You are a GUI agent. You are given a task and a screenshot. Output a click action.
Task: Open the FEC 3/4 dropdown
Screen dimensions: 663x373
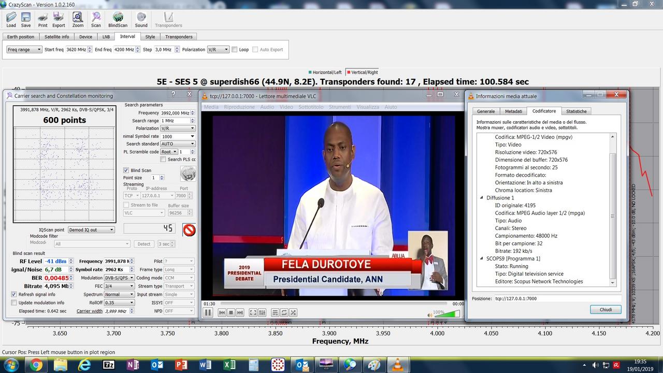tap(119, 286)
